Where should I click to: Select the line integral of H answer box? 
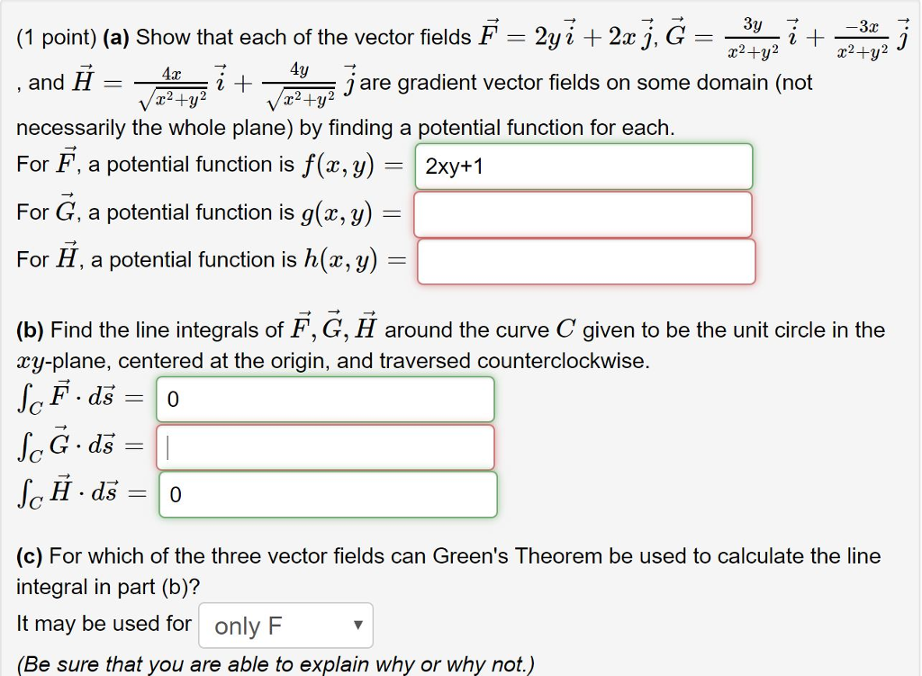[x=326, y=494]
